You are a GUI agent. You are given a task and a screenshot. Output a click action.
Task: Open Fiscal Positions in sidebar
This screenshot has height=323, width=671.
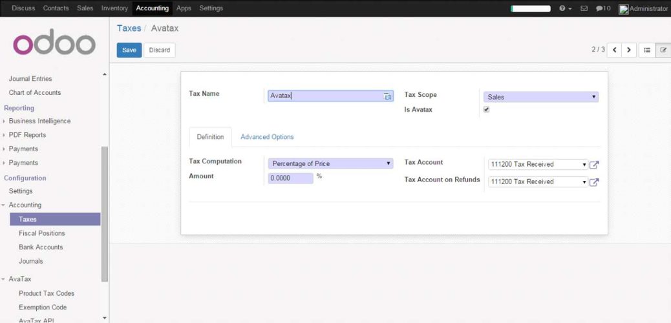click(x=42, y=234)
